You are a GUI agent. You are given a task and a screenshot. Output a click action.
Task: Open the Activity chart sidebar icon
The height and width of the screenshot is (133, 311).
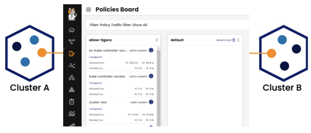click(x=72, y=114)
